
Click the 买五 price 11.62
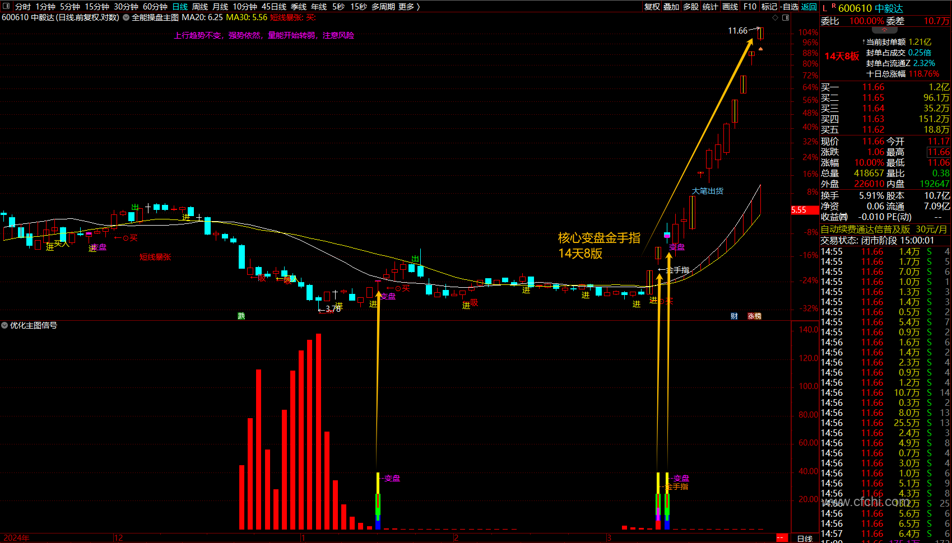[873, 130]
